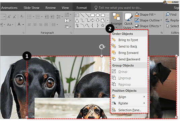Open the Select editing button

click(173, 26)
